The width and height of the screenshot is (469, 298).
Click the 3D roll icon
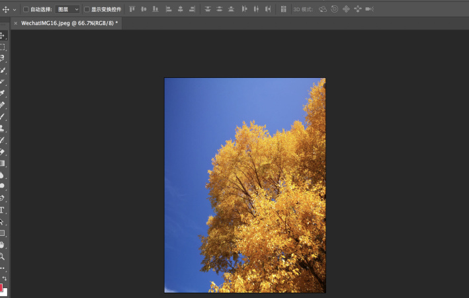pos(335,9)
